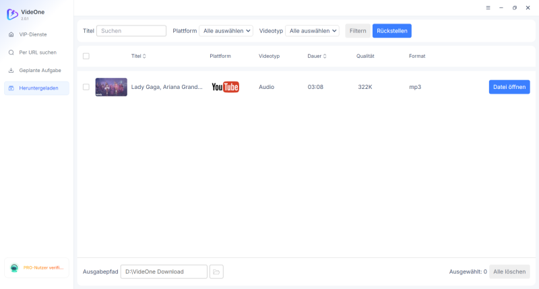
Task: Click the 322K quality value
Action: pos(365,87)
